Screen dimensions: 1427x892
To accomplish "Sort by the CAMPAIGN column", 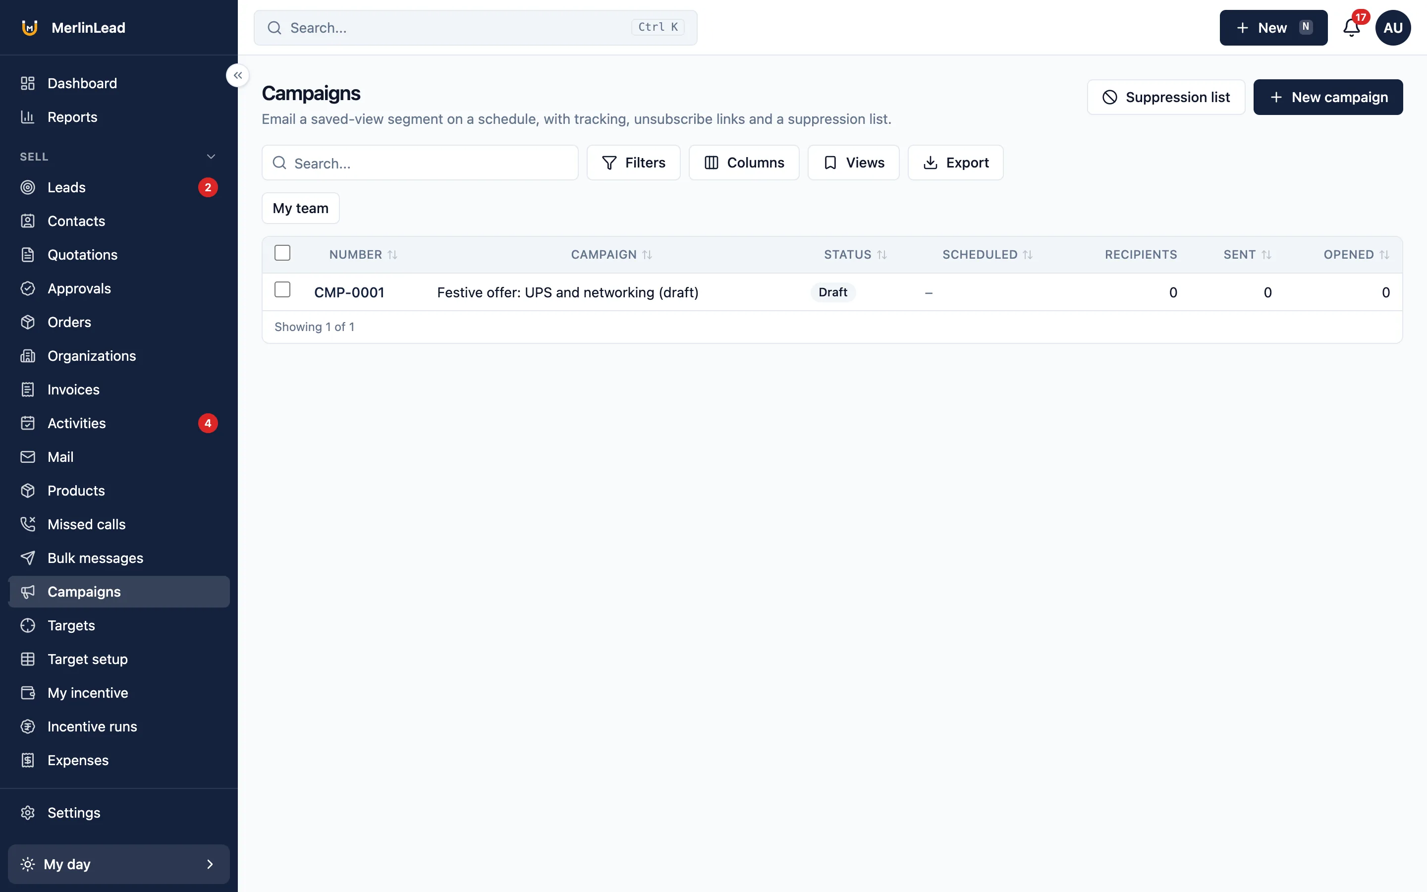I will [611, 254].
